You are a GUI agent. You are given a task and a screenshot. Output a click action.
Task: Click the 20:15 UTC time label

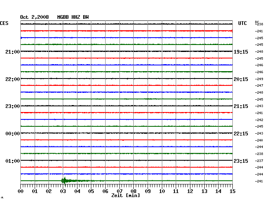coord(241,79)
